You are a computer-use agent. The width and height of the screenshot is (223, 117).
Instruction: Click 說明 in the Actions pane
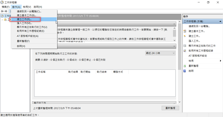click(x=191, y=71)
